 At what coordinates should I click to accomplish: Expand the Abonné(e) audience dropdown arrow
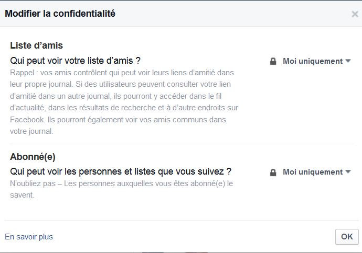point(348,172)
